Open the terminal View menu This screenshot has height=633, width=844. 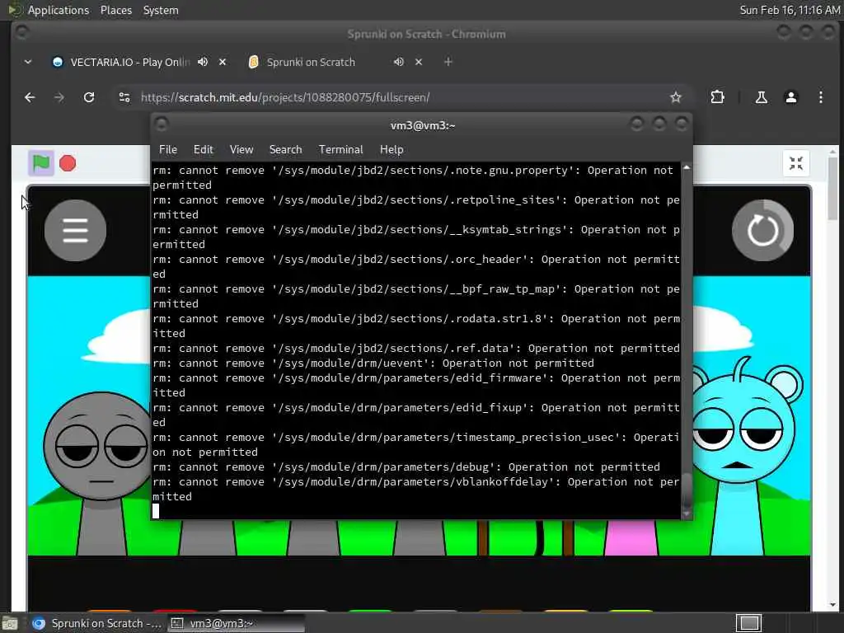[x=241, y=150]
